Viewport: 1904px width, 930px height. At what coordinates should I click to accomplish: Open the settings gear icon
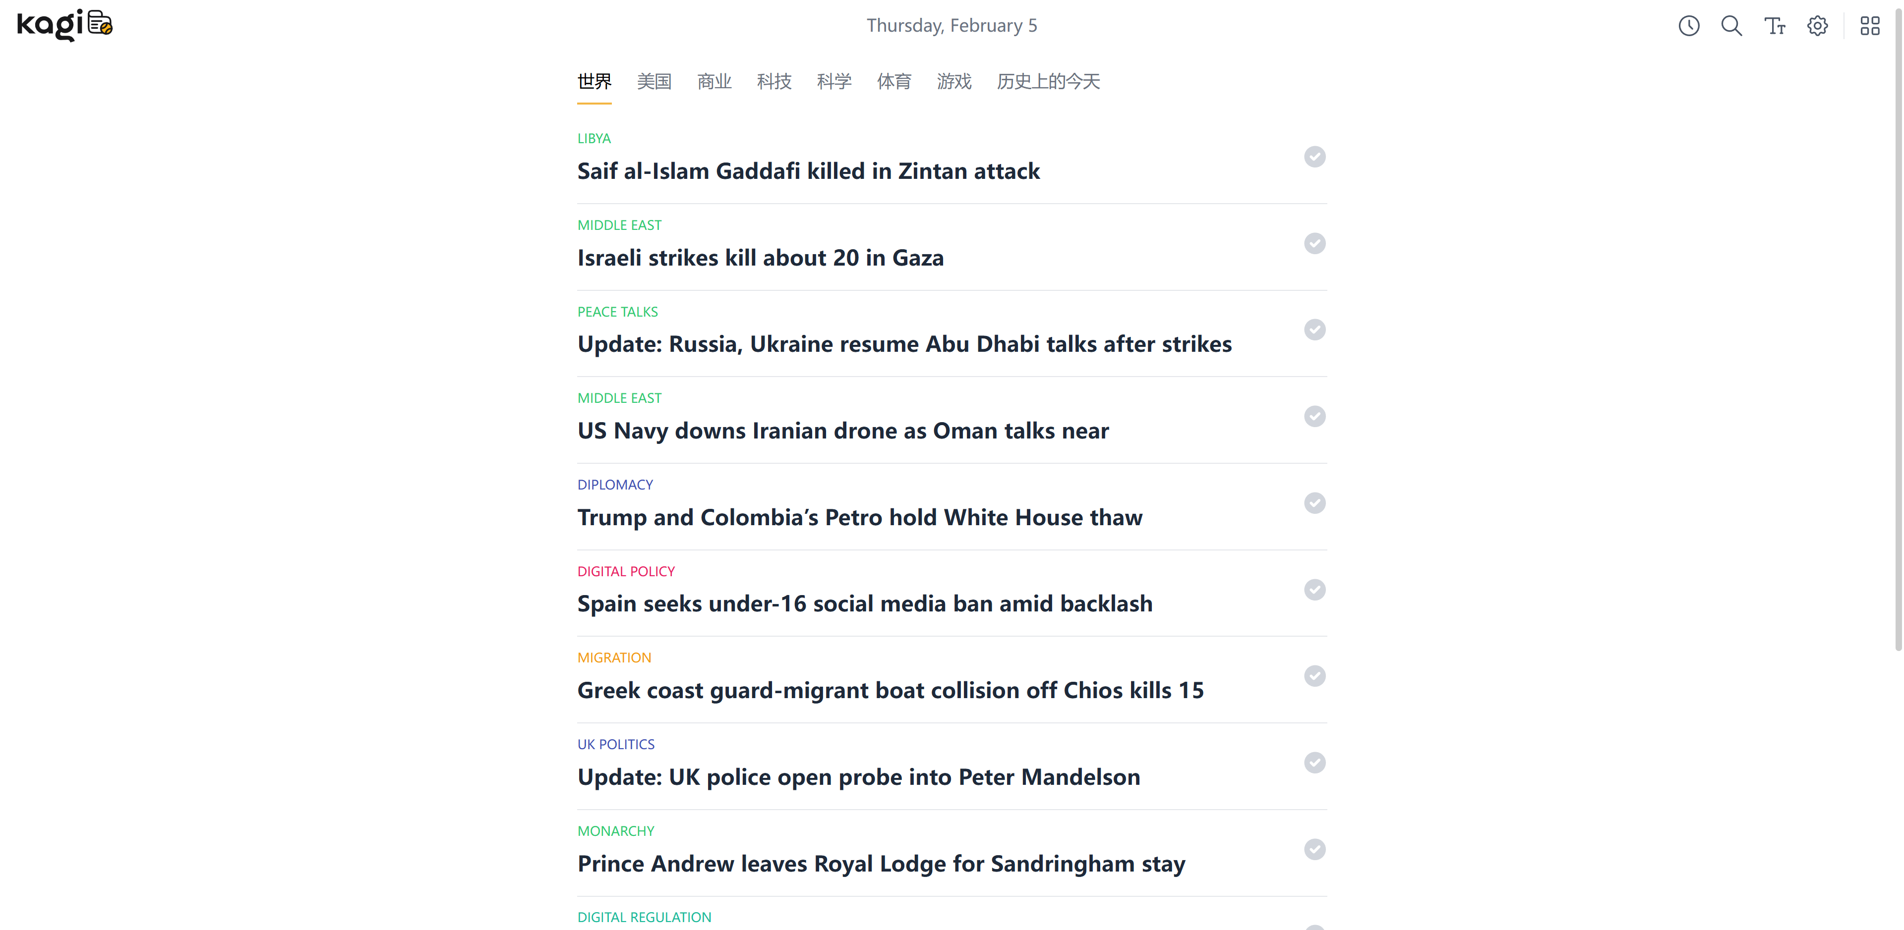[1818, 26]
